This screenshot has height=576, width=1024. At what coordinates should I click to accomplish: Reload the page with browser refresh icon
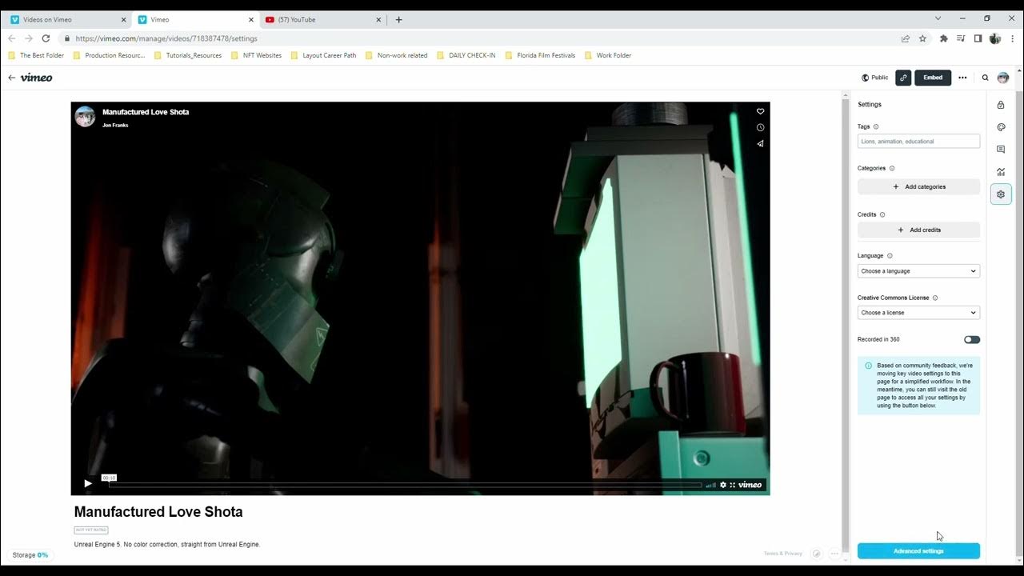point(46,38)
